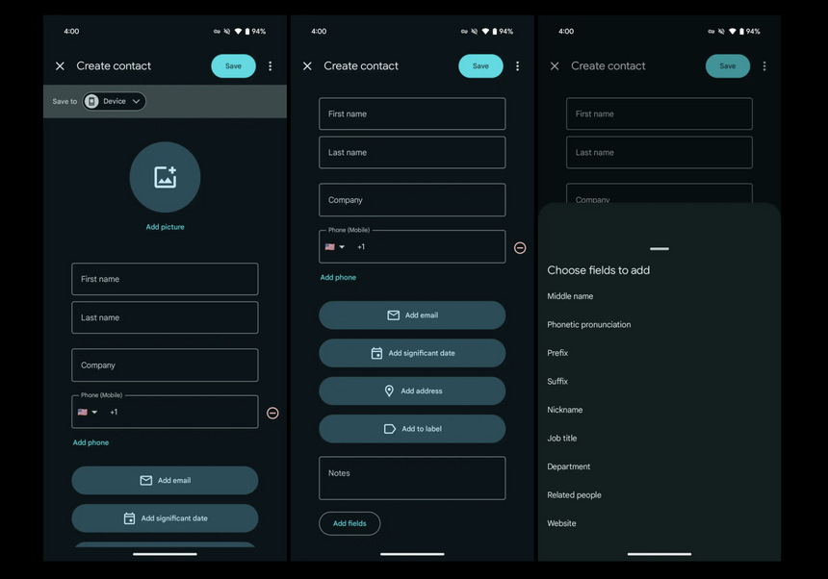Viewport: 828px width, 579px height.
Task: Open the three-dot menu in the leftmost screen
Action: [271, 66]
